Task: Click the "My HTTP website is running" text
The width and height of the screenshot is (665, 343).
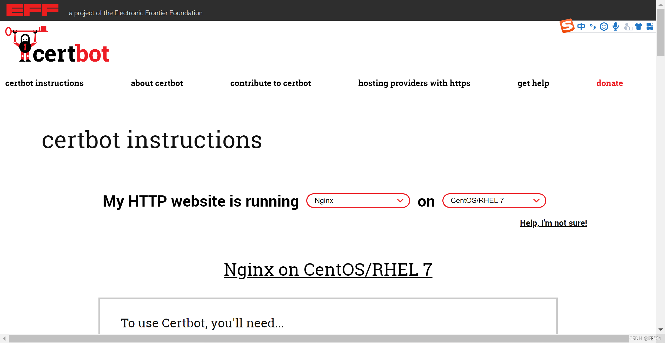Action: pyautogui.click(x=201, y=201)
